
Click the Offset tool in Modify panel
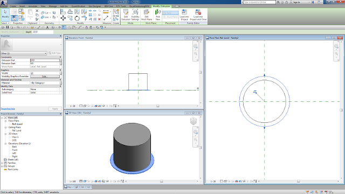(70, 12)
